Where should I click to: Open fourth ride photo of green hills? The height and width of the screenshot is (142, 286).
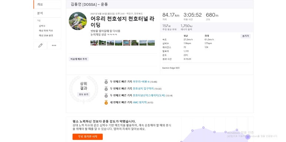(x=118, y=43)
